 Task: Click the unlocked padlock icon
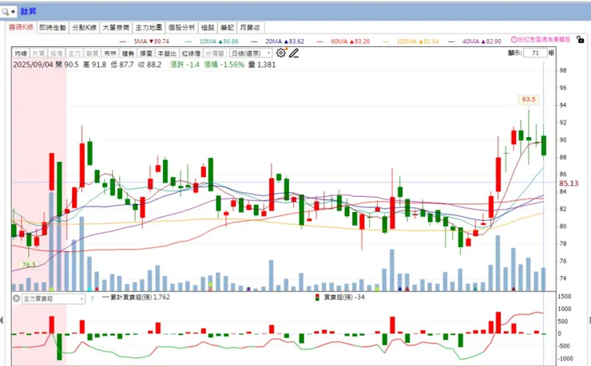point(581,40)
